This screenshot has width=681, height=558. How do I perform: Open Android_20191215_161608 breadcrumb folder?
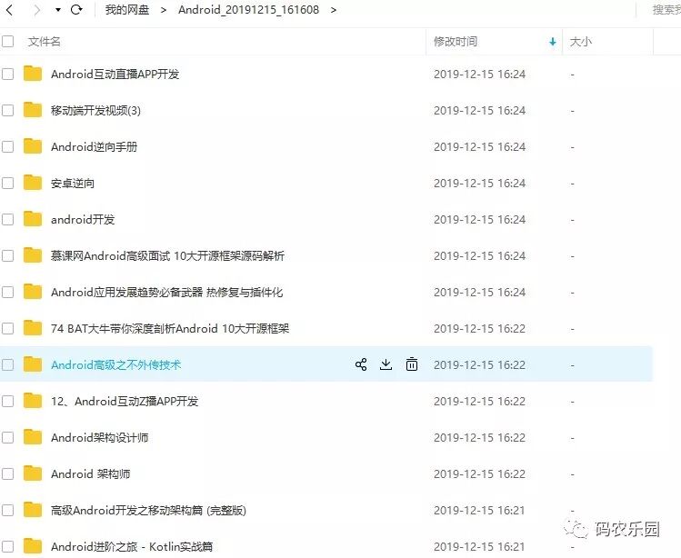[x=248, y=10]
